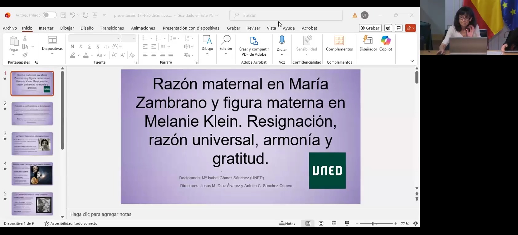The height and width of the screenshot is (235, 518).
Task: Open the font name dropdown
Action: tap(118, 38)
